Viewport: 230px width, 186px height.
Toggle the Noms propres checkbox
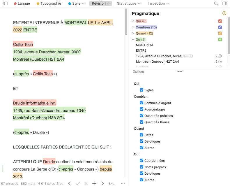click(141, 167)
